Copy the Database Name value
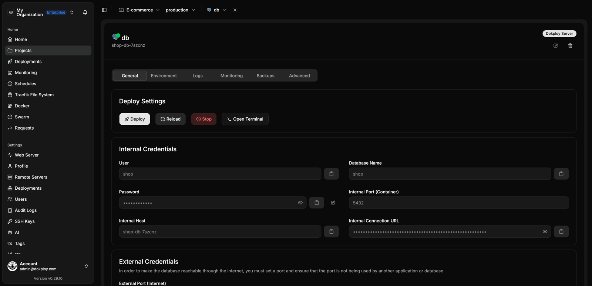 point(561,174)
